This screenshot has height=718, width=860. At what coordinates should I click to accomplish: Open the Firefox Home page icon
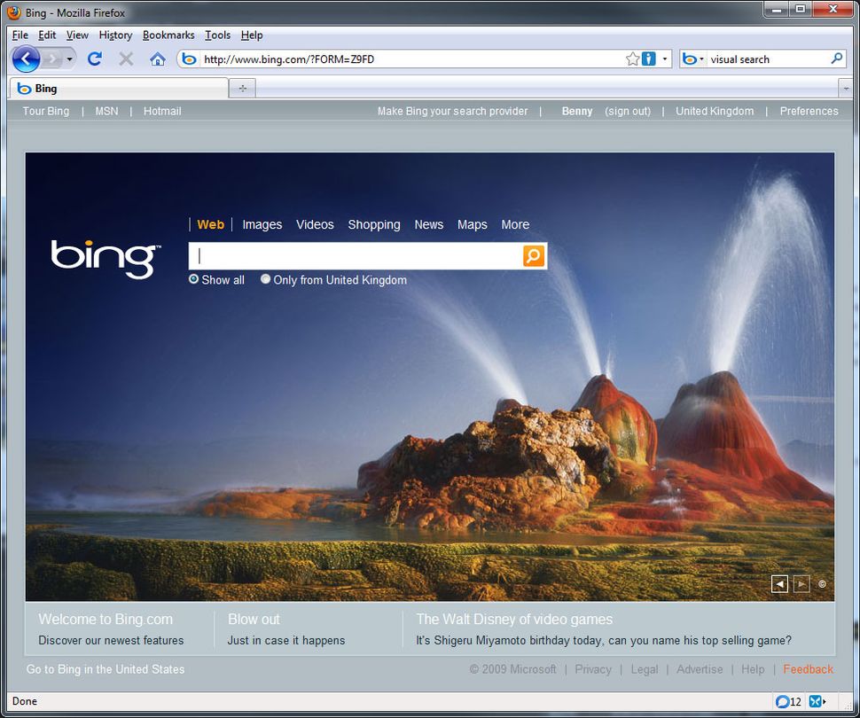[158, 59]
